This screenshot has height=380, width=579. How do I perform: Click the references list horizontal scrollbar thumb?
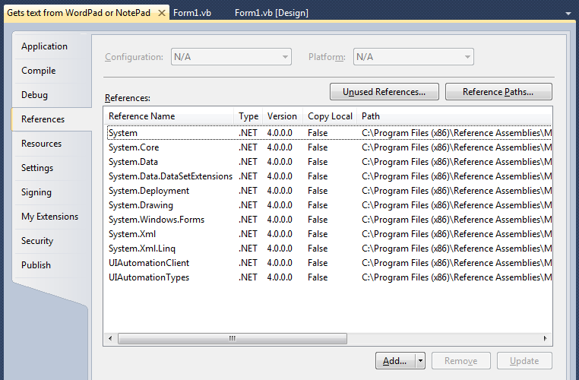click(x=233, y=338)
